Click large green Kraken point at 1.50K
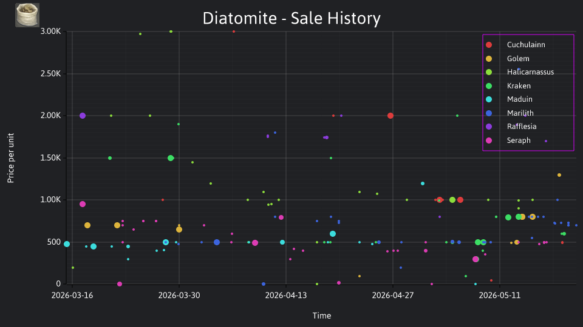The width and height of the screenshot is (583, 327). pos(171,158)
